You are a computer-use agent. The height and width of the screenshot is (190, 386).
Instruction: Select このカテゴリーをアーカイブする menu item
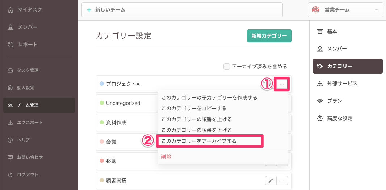coord(199,141)
